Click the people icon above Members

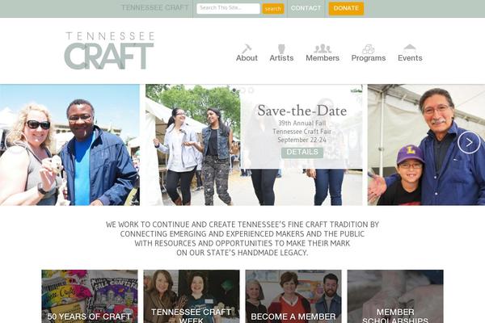pyautogui.click(x=323, y=48)
